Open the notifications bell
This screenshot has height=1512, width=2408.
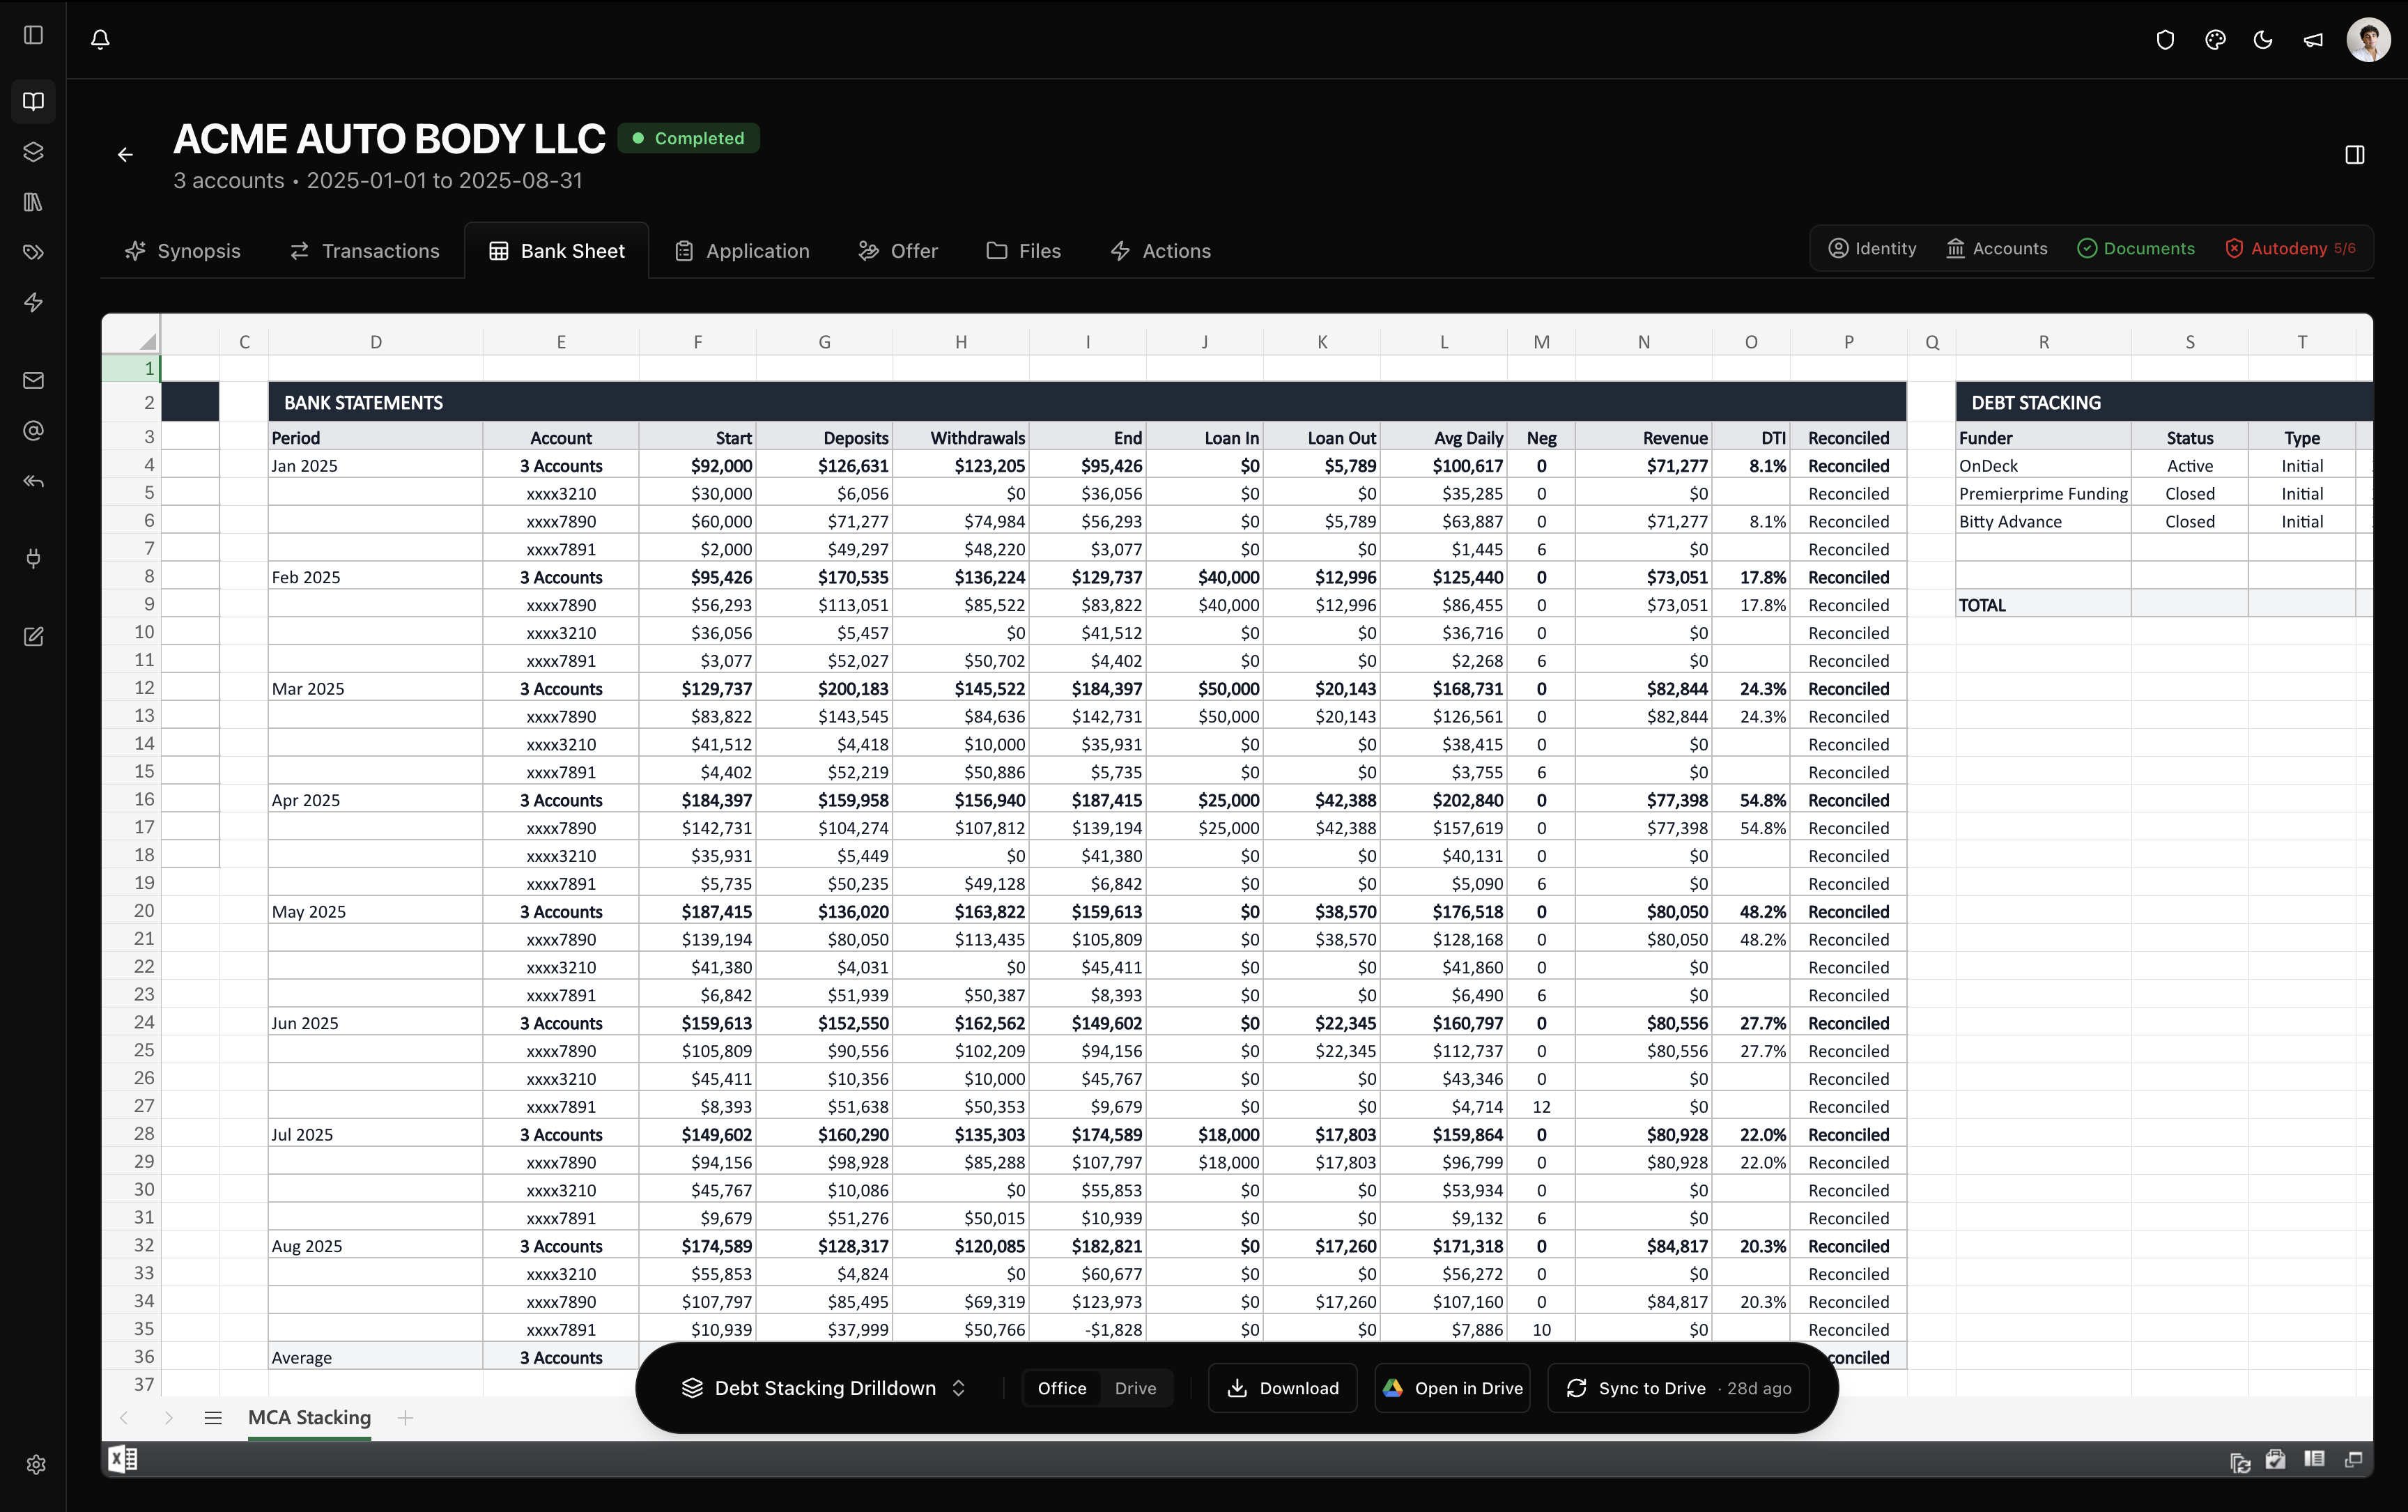100,39
